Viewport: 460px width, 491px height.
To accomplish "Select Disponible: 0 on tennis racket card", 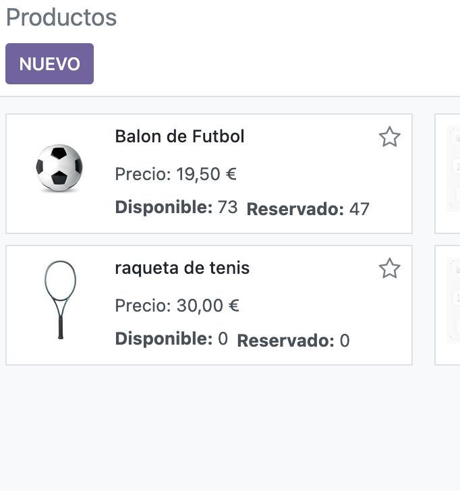I will point(171,339).
